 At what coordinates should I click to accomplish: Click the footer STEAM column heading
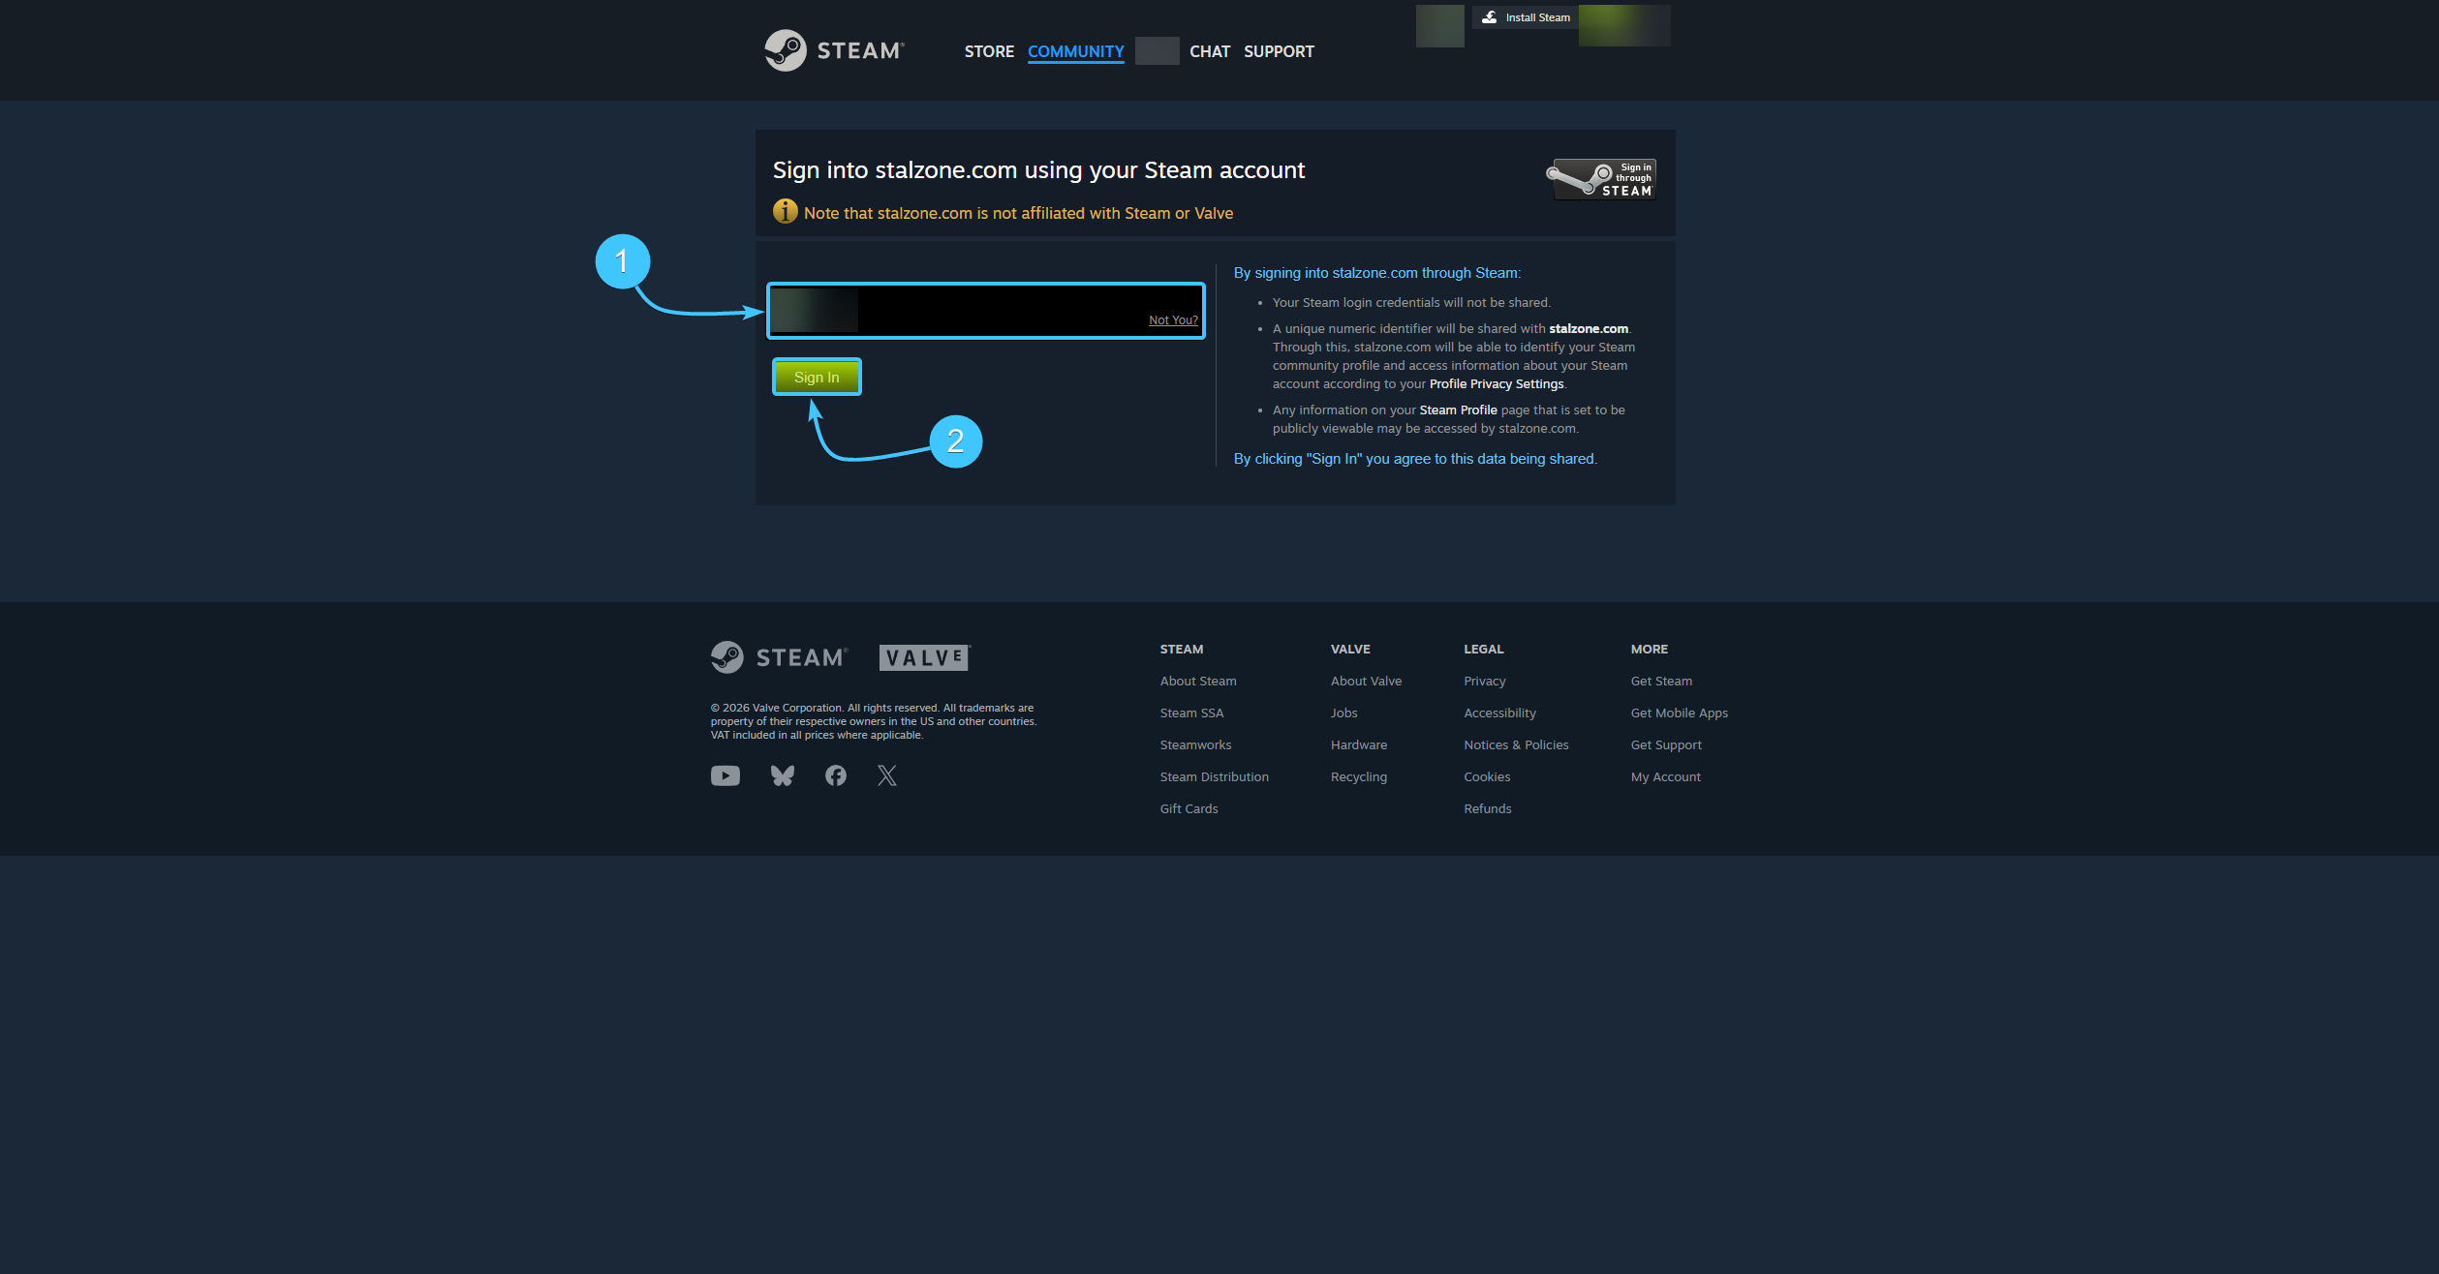point(1182,649)
